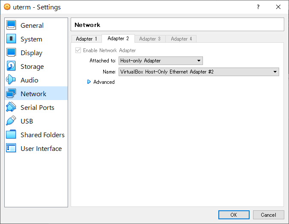The height and width of the screenshot is (224, 289).
Task: Open the User Interface label
Action: [41, 148]
